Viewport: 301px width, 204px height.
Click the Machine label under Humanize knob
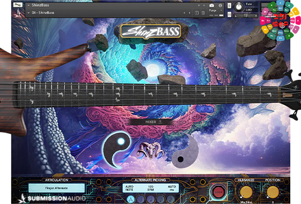246,202
